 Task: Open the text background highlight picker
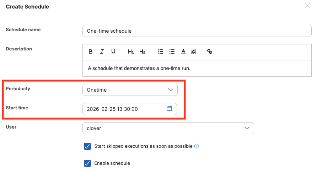point(193,52)
